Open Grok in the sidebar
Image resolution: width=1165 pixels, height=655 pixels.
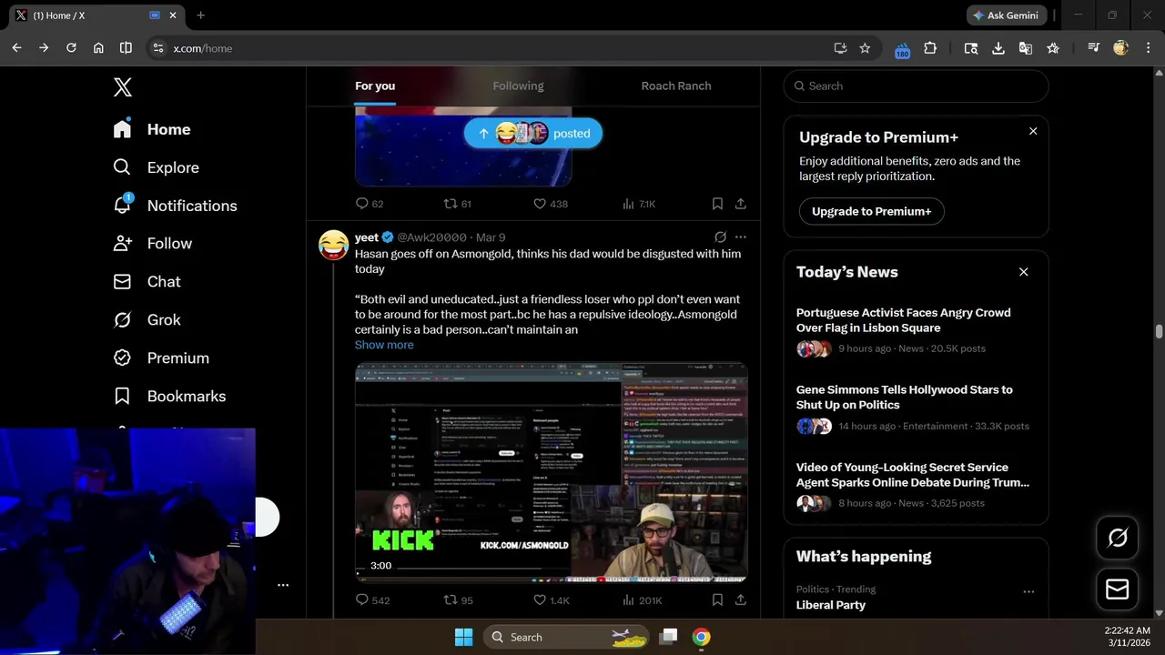point(147,320)
